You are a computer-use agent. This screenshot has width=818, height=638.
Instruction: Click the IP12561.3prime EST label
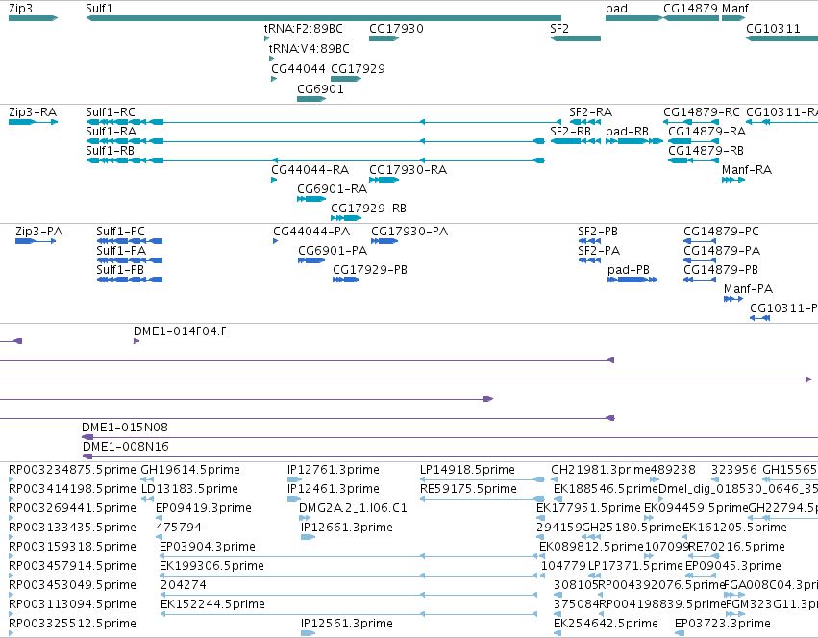pyautogui.click(x=347, y=624)
